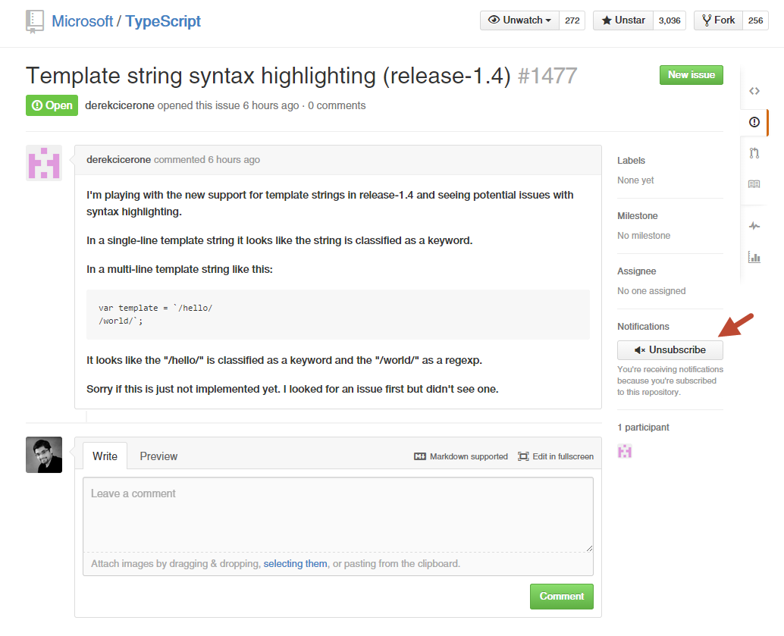
Task: Click the No milestone text
Action: pos(644,236)
